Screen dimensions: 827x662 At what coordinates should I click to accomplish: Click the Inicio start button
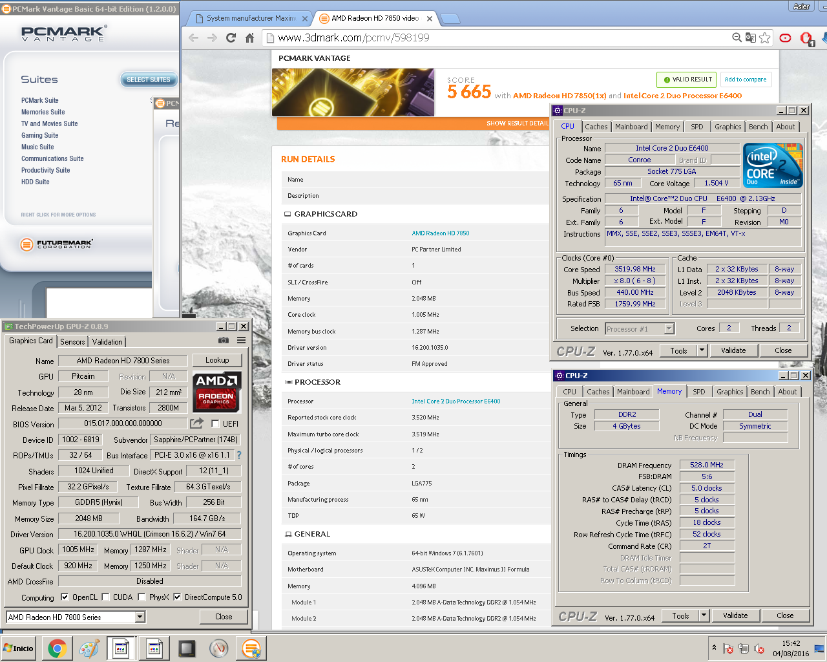19,648
